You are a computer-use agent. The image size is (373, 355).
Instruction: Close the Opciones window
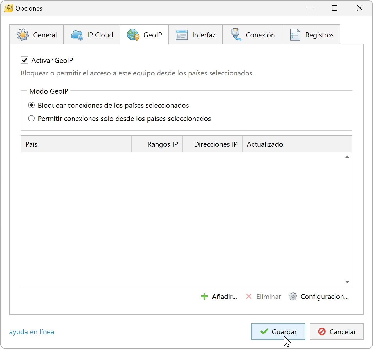[x=359, y=8]
